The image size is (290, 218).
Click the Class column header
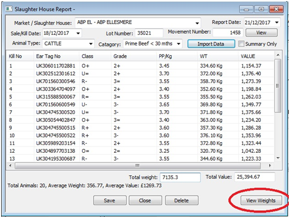click(x=95, y=56)
